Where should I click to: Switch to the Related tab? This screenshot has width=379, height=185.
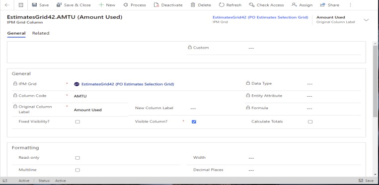point(41,33)
